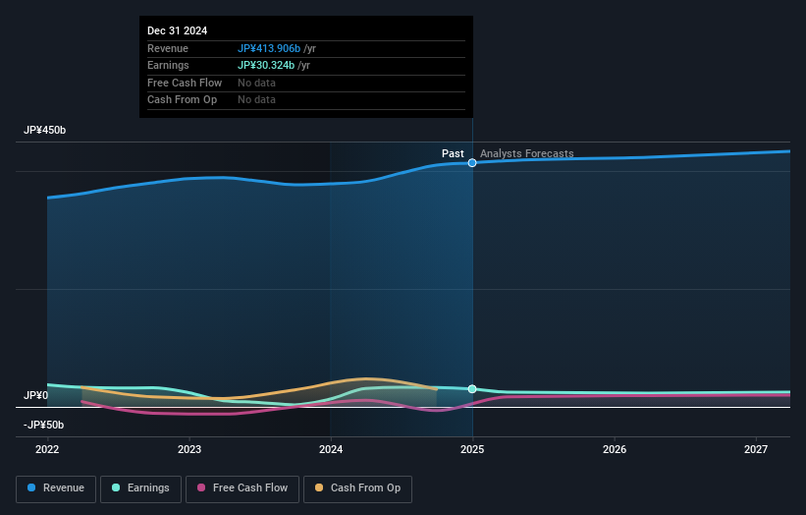Click the blue Revenue data point at 2025

[472, 163]
